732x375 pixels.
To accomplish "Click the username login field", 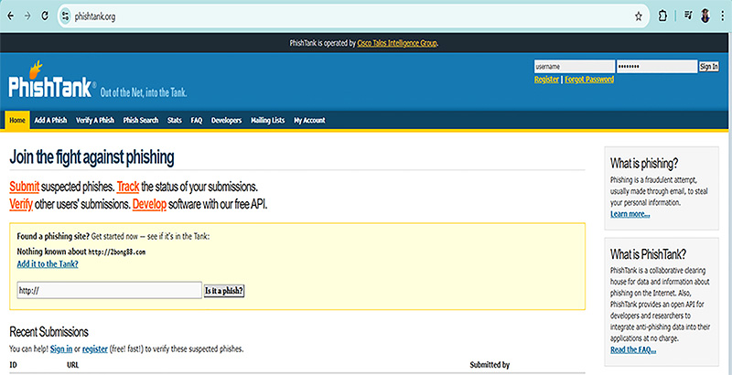I will click(575, 67).
